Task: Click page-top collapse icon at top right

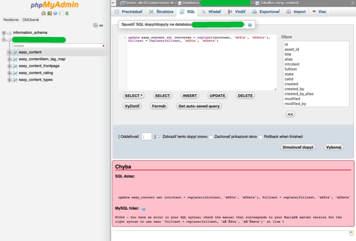Action: tap(352, 3)
